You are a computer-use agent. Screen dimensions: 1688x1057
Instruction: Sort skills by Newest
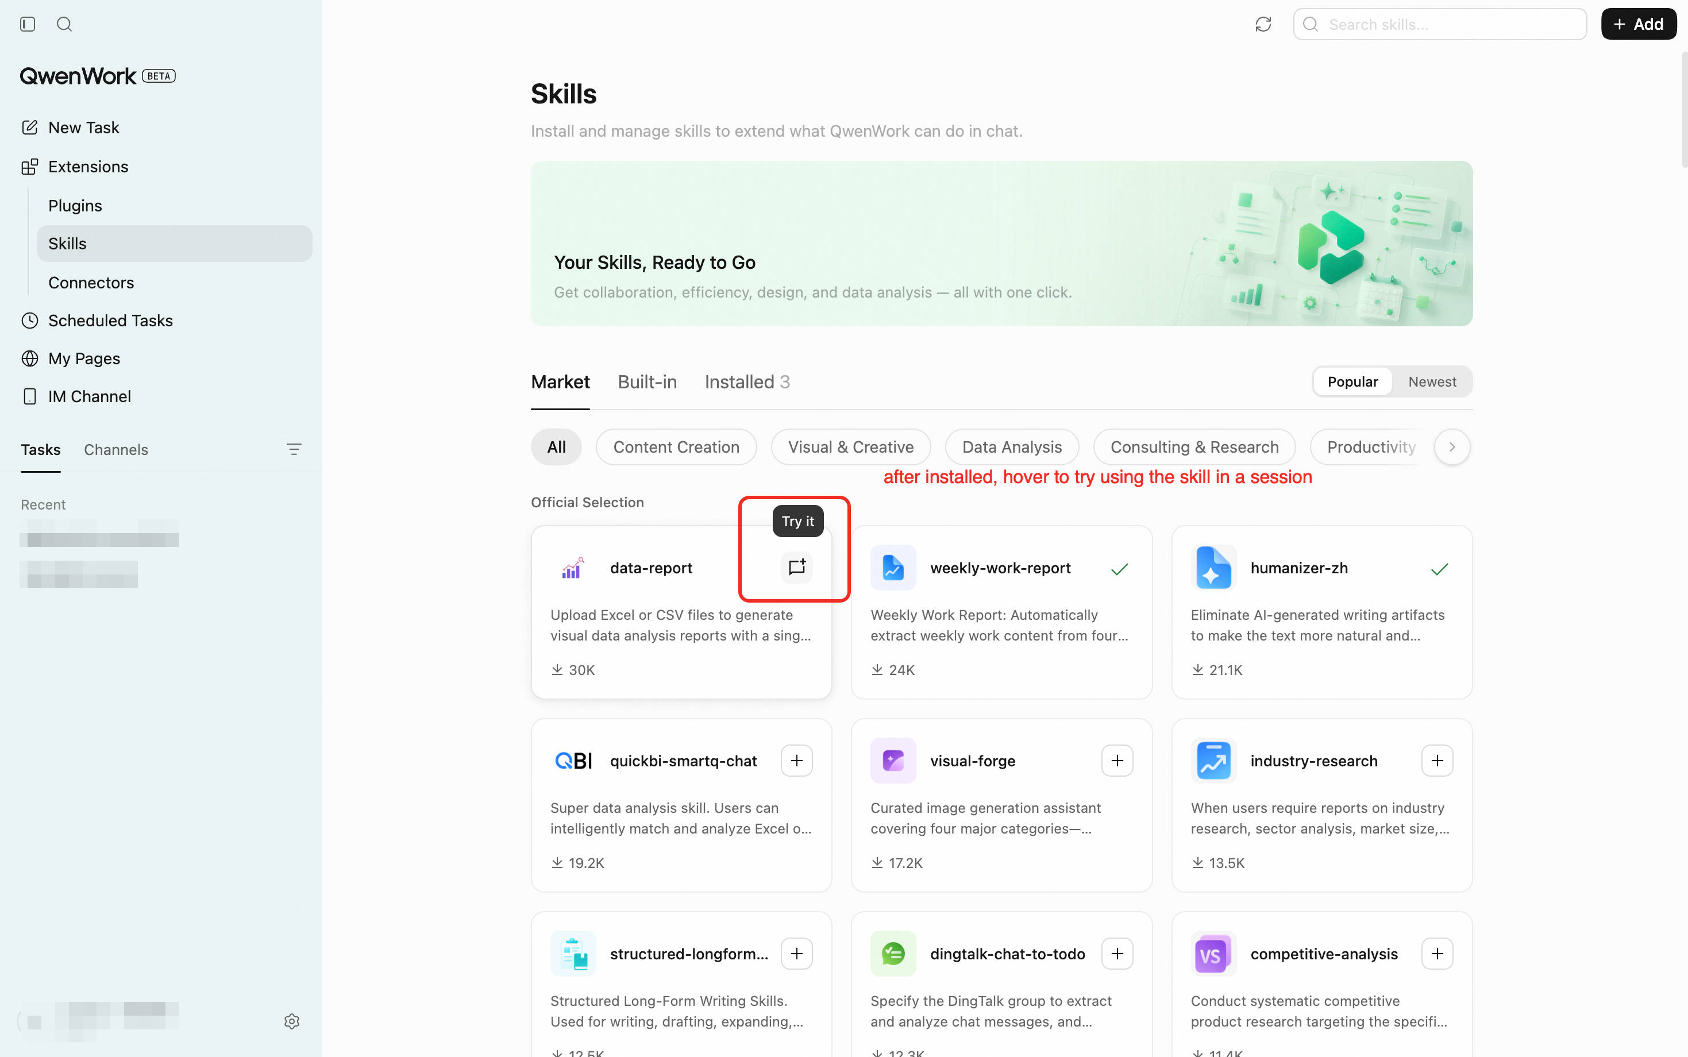coord(1432,381)
